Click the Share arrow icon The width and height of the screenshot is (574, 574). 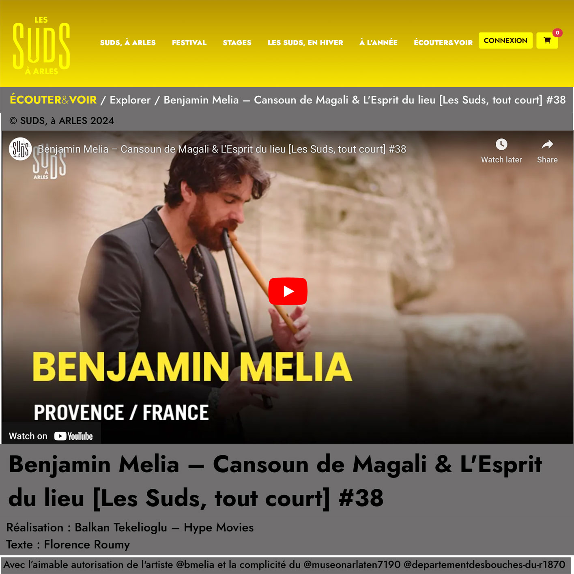click(x=547, y=144)
